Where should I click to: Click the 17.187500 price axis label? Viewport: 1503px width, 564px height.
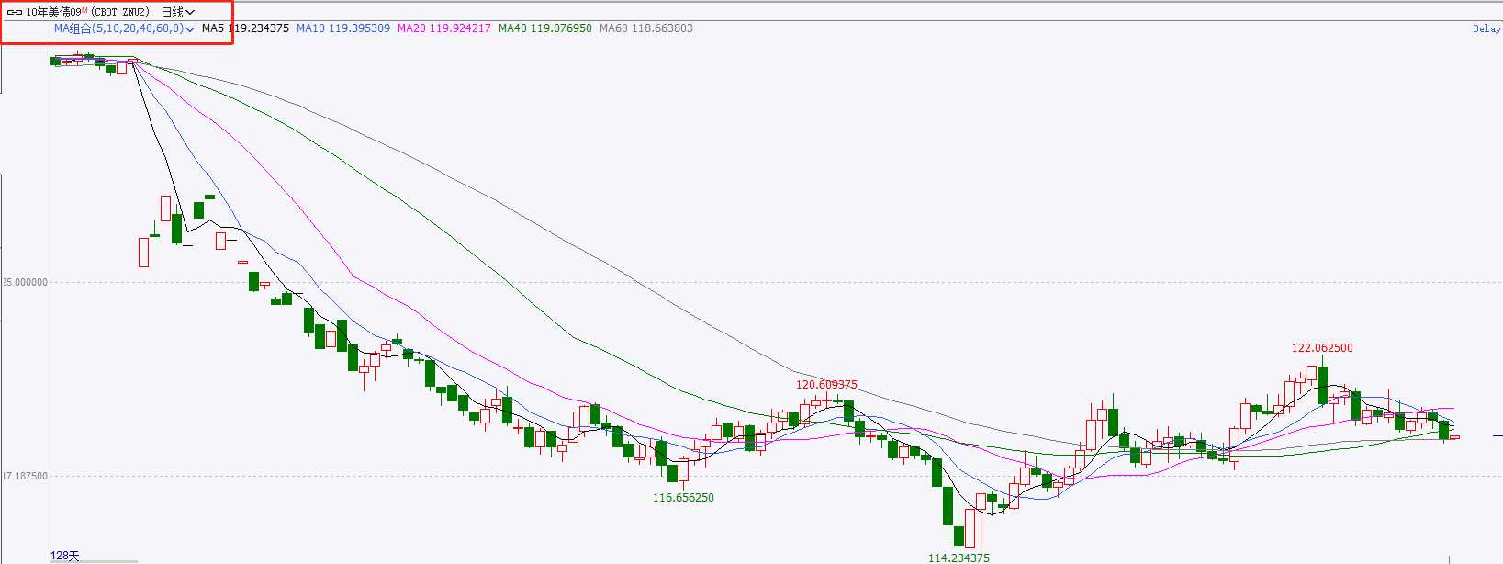tap(25, 477)
